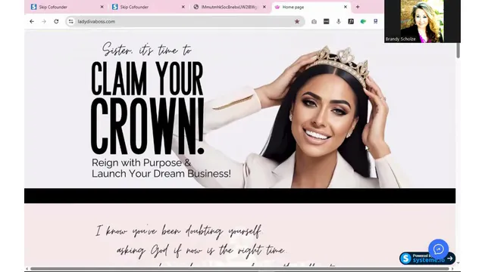Click the vertical page scrollbar thumb

[458, 51]
